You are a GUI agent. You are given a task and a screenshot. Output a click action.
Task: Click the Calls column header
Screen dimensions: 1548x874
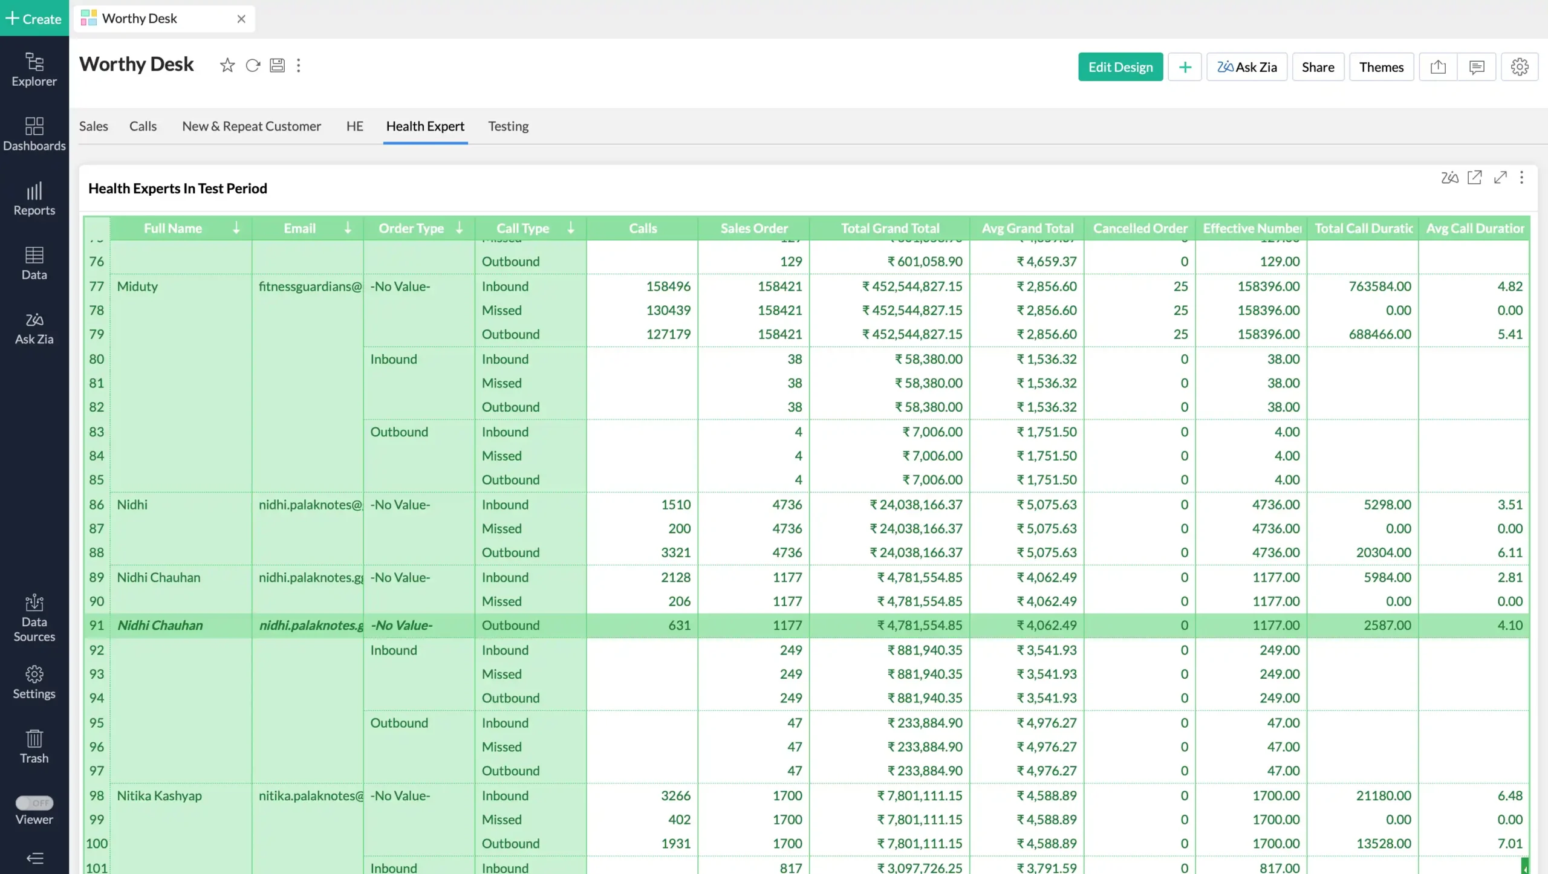click(642, 228)
